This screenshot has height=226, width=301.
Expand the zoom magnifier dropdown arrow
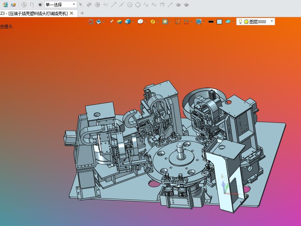(170, 22)
